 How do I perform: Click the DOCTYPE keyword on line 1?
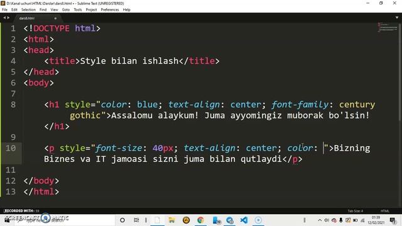tap(52, 28)
